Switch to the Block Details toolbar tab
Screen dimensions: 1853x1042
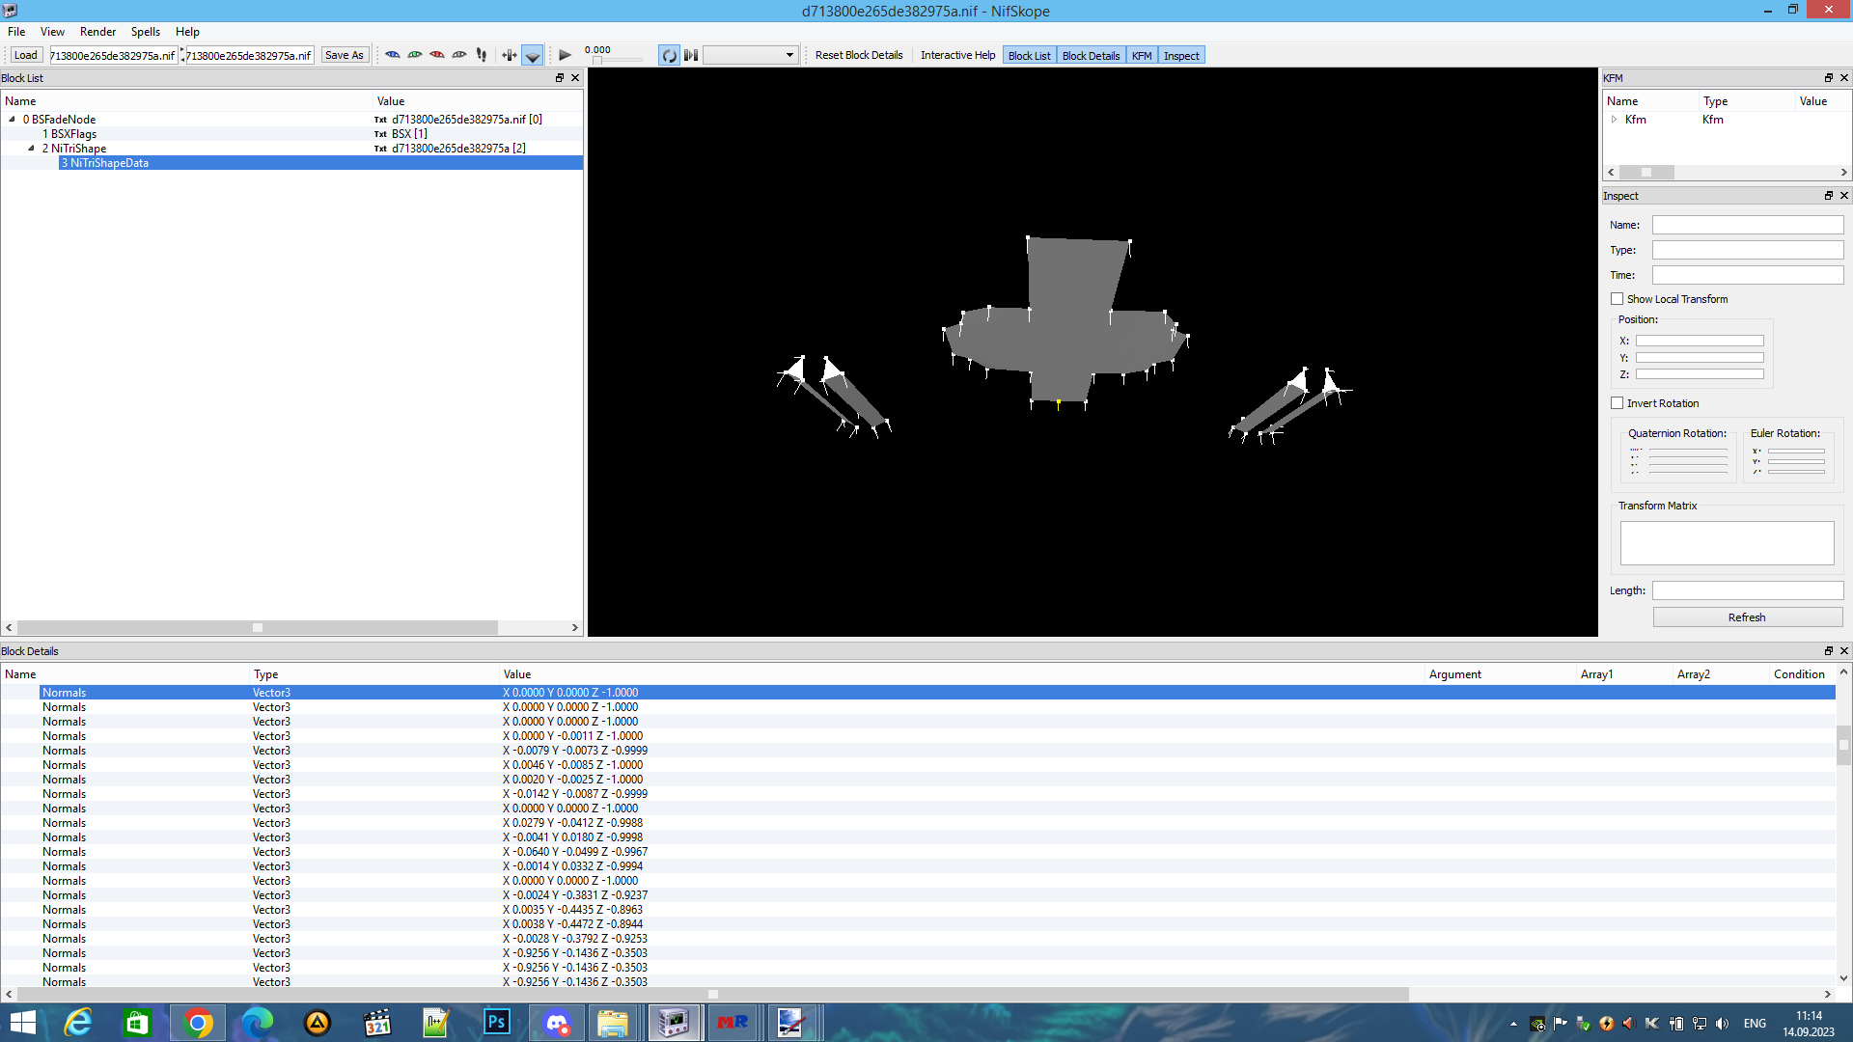[x=1090, y=55]
